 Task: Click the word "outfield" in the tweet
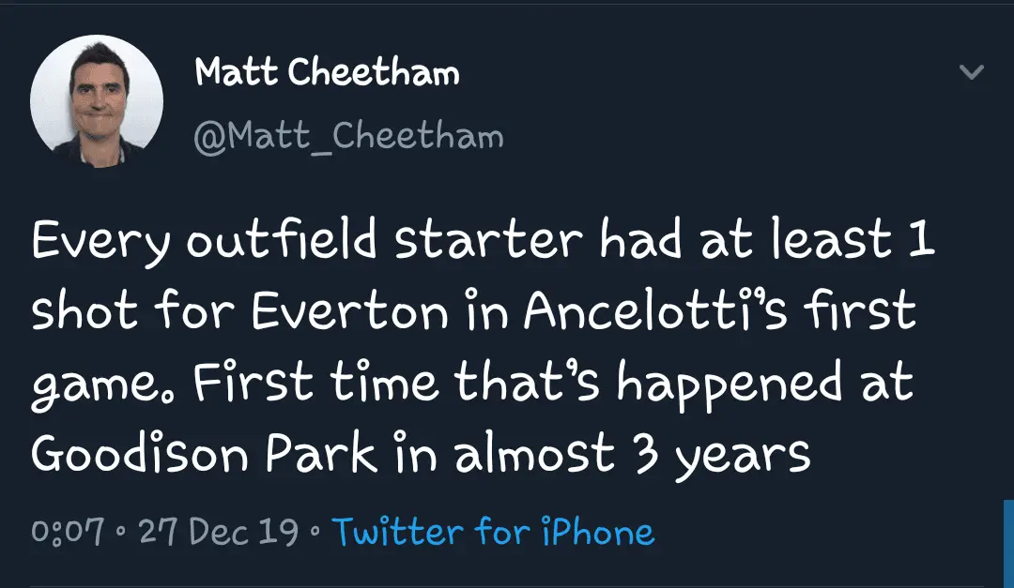284,243
